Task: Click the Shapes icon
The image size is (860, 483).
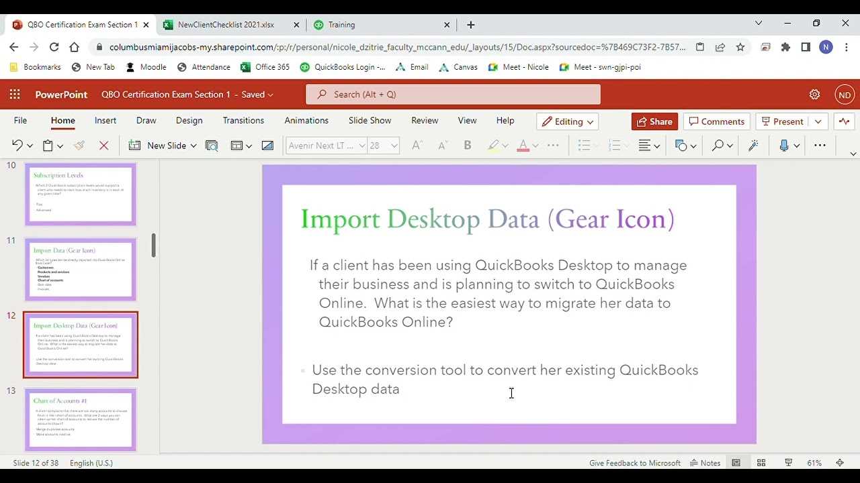Action: 681,146
